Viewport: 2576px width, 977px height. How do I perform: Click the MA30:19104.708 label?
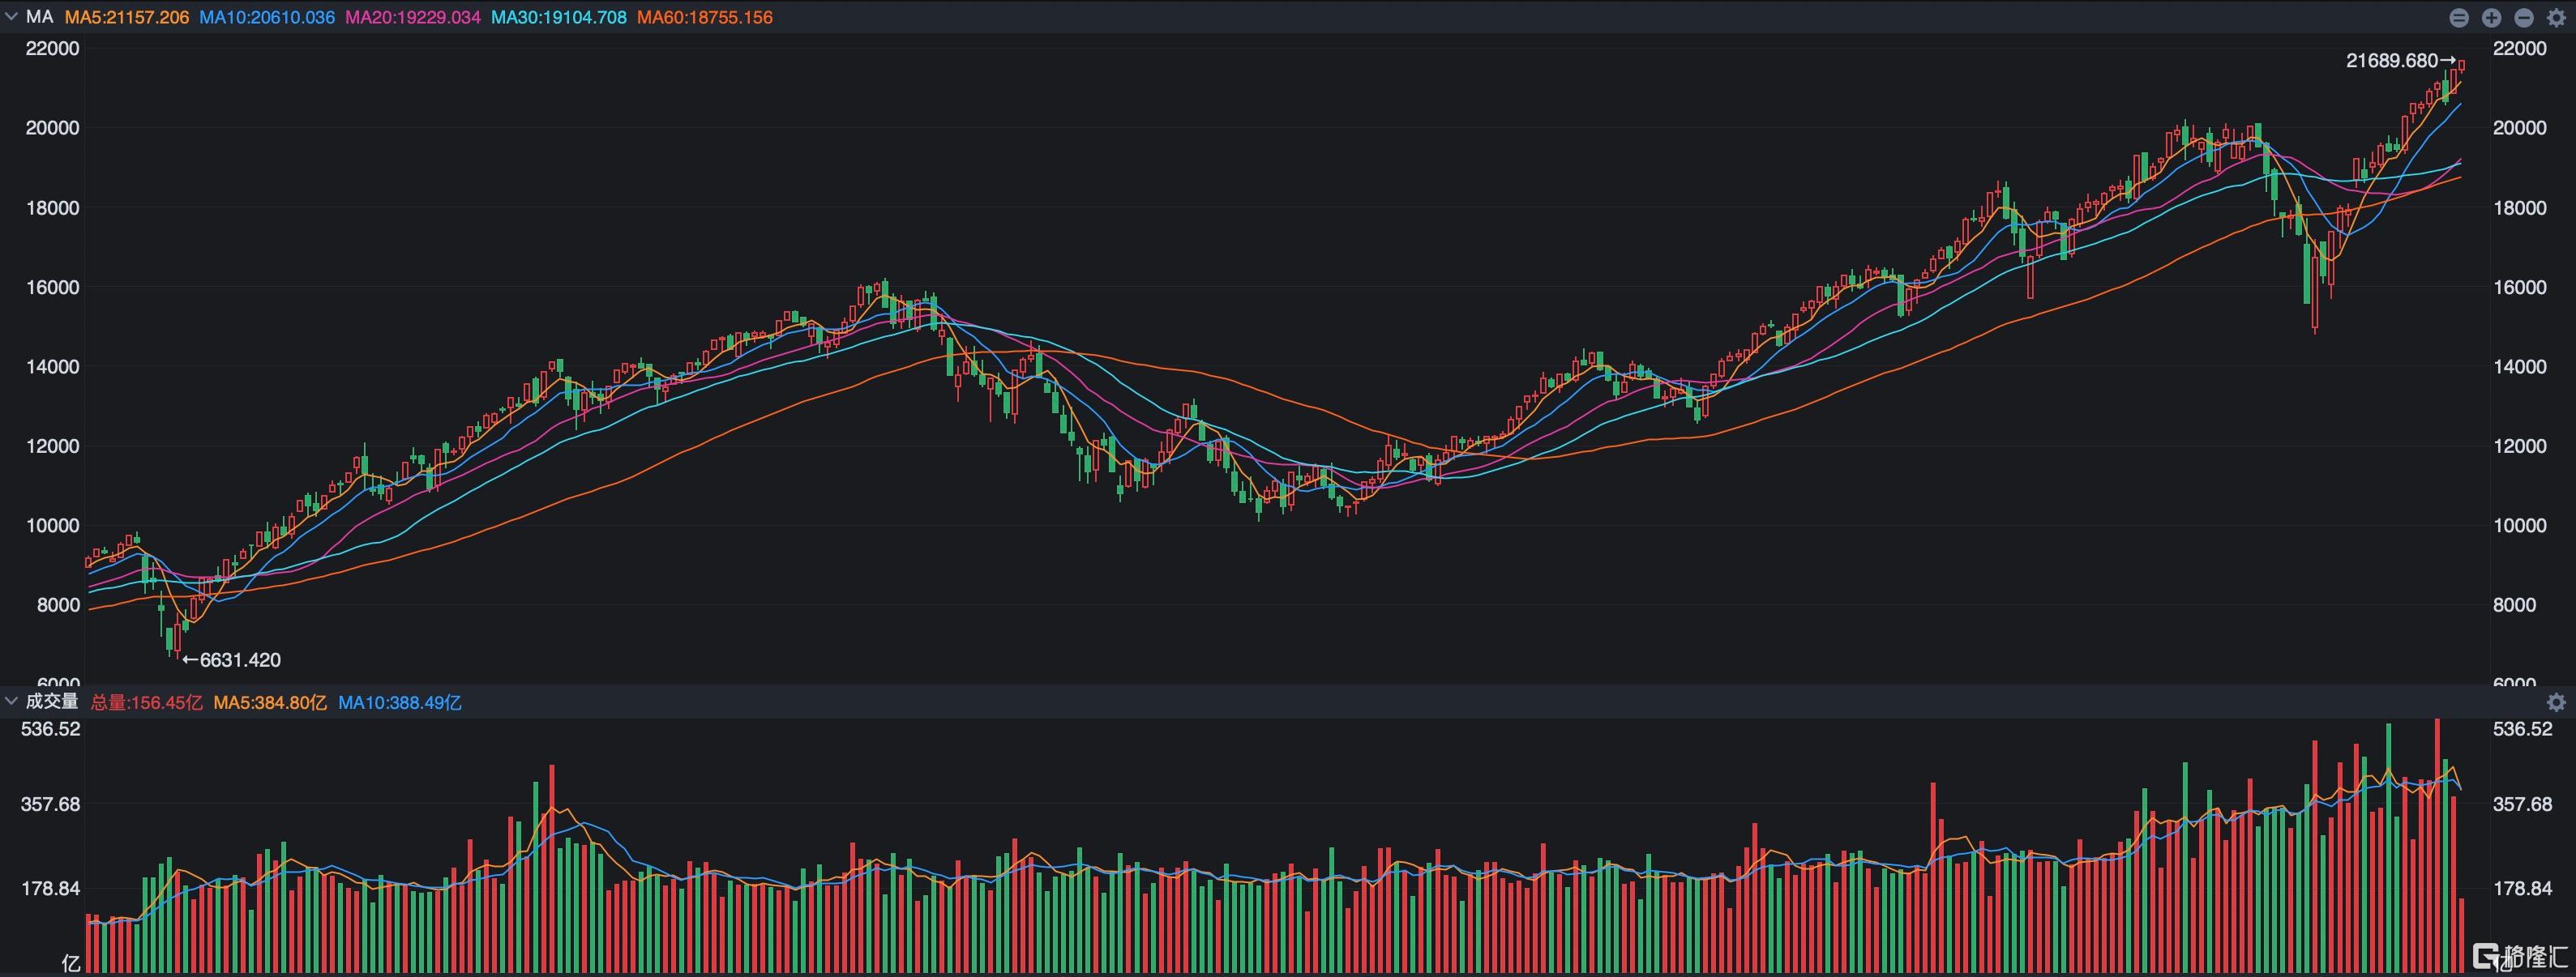click(559, 18)
